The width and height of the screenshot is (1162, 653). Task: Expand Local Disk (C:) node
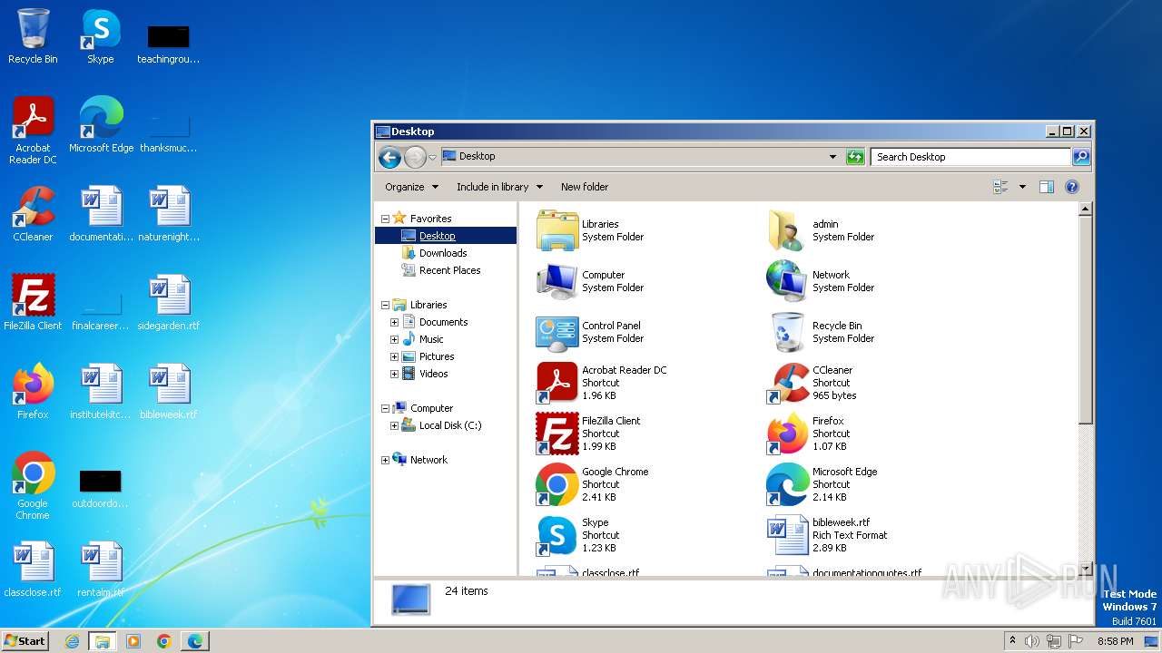click(394, 425)
